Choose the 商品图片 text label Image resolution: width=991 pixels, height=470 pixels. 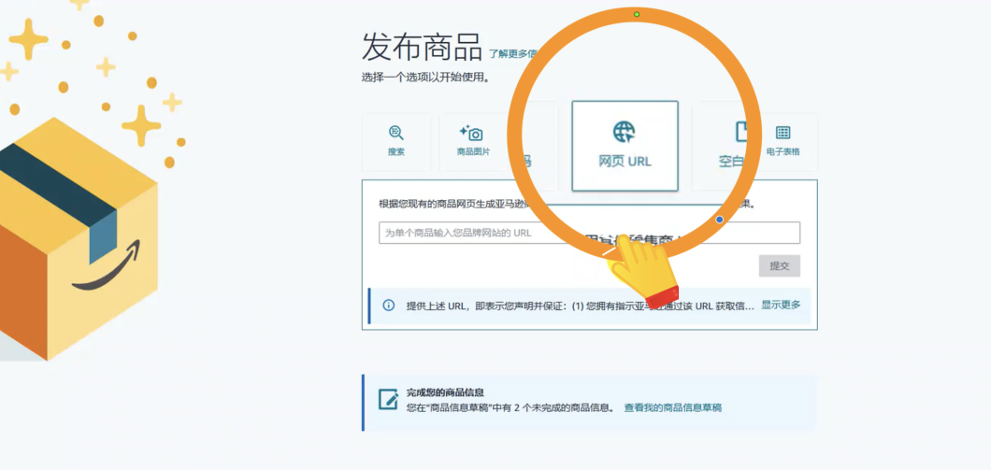tap(472, 151)
